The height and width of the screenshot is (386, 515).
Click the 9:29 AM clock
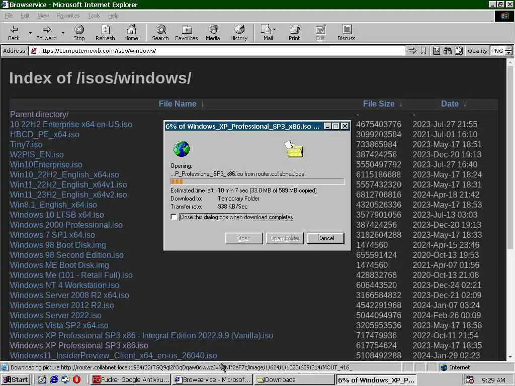[494, 380]
